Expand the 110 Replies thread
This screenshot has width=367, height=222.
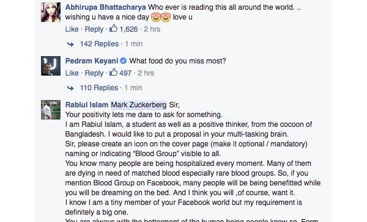pos(99,88)
